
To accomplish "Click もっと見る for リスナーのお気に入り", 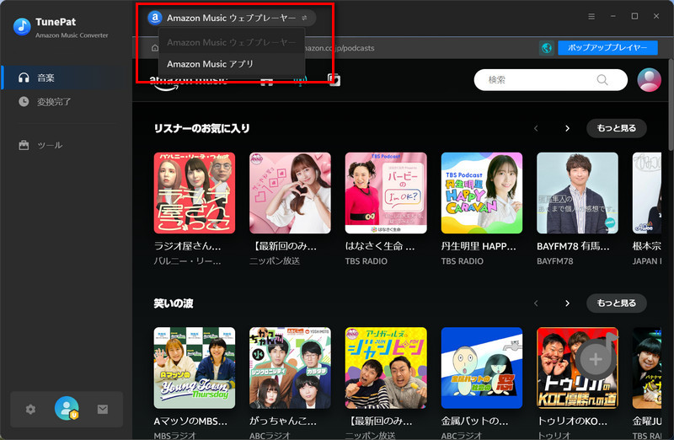I will click(x=617, y=128).
